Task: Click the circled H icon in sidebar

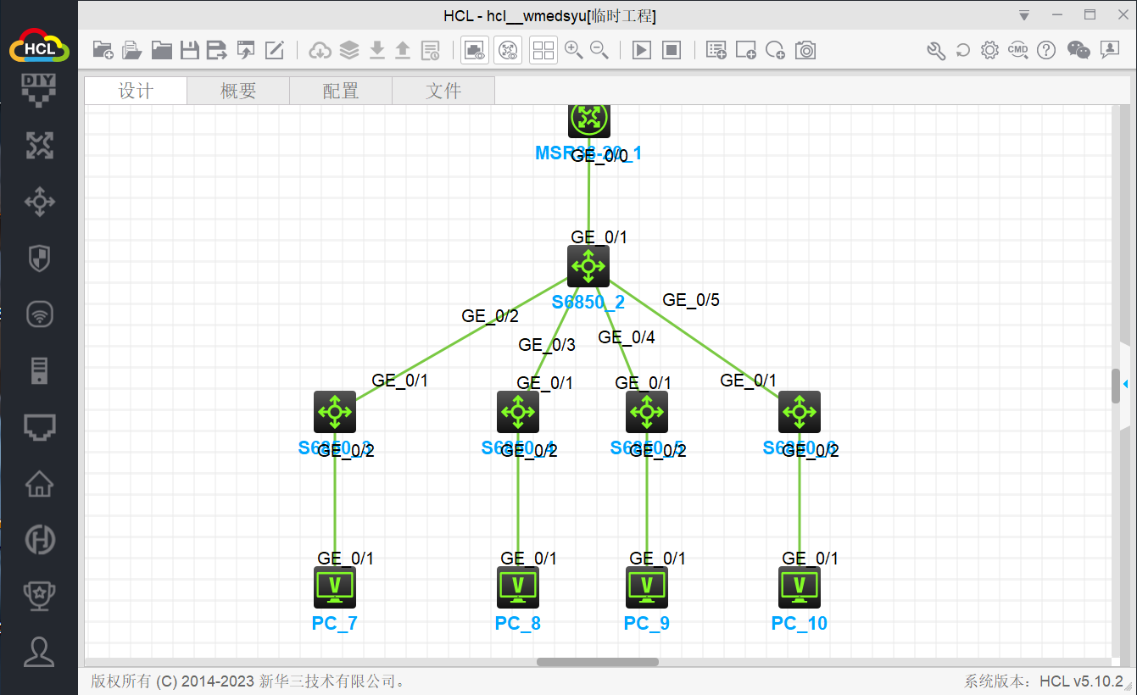Action: 39,539
